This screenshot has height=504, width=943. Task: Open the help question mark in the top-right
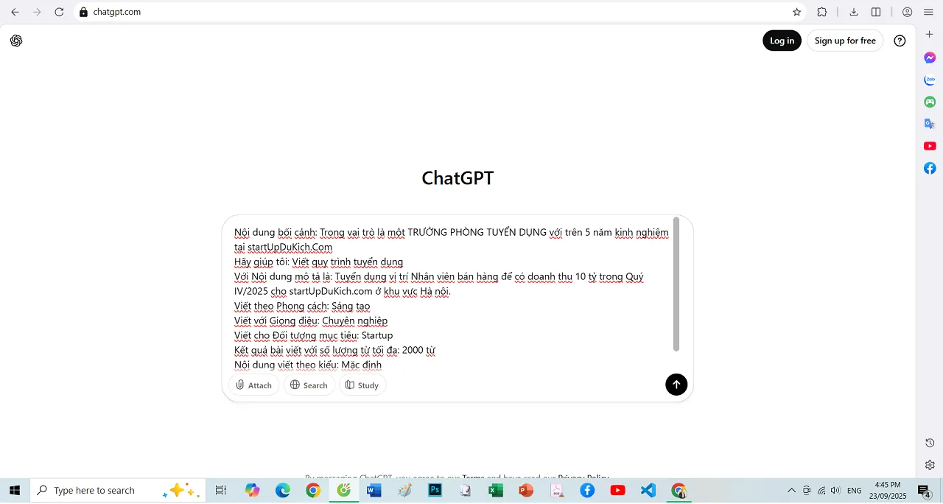point(900,41)
